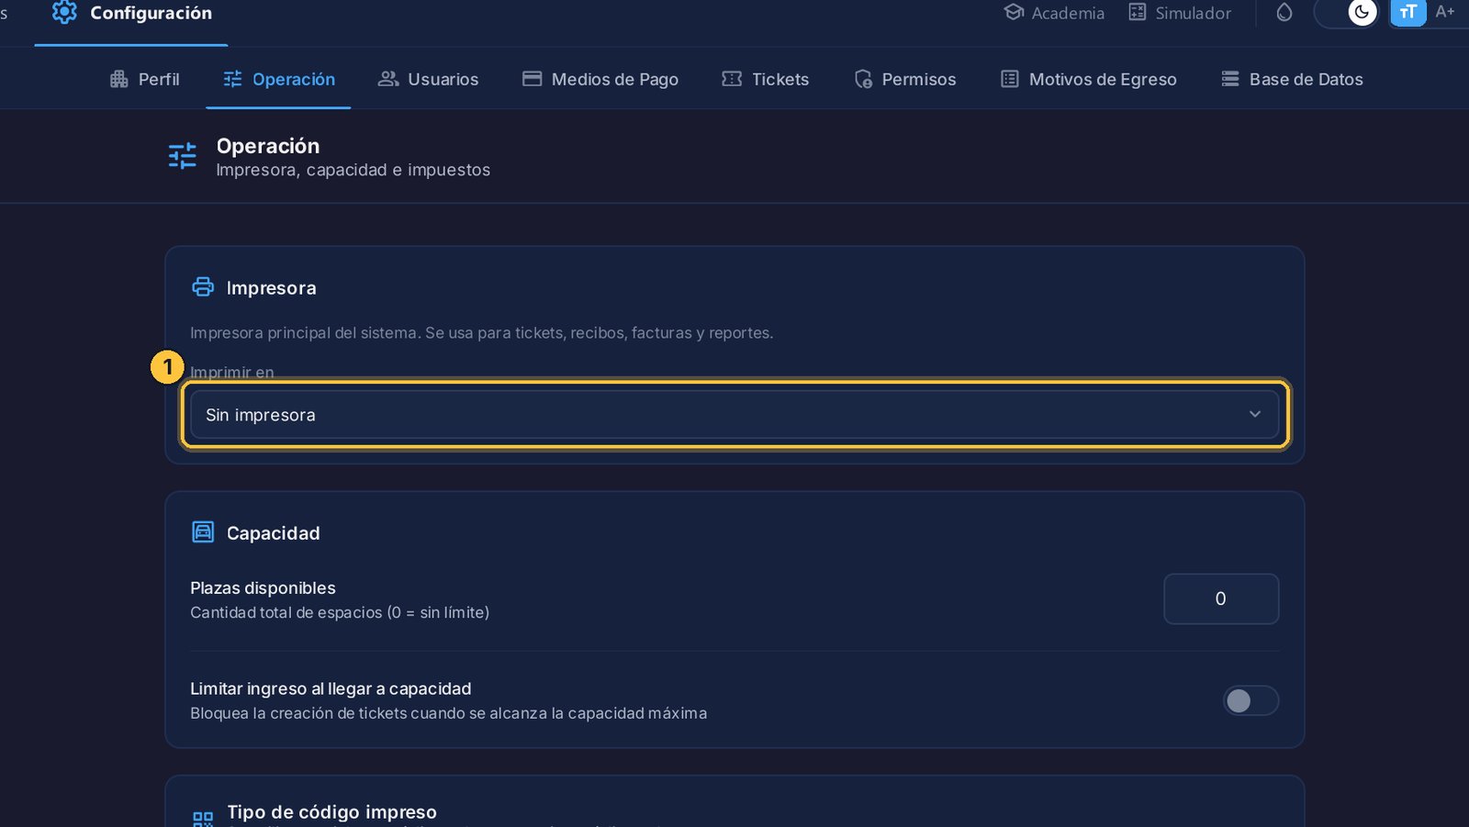Click the Tipo de código impreso heading
Screen dimensions: 1469x827
[331, 812]
